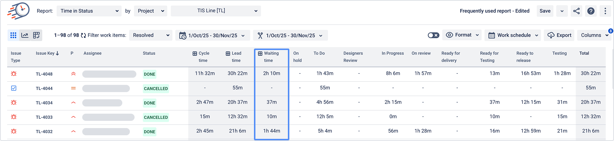Click the Time in Status app logo
The height and width of the screenshot is (141, 614).
[x=19, y=11]
